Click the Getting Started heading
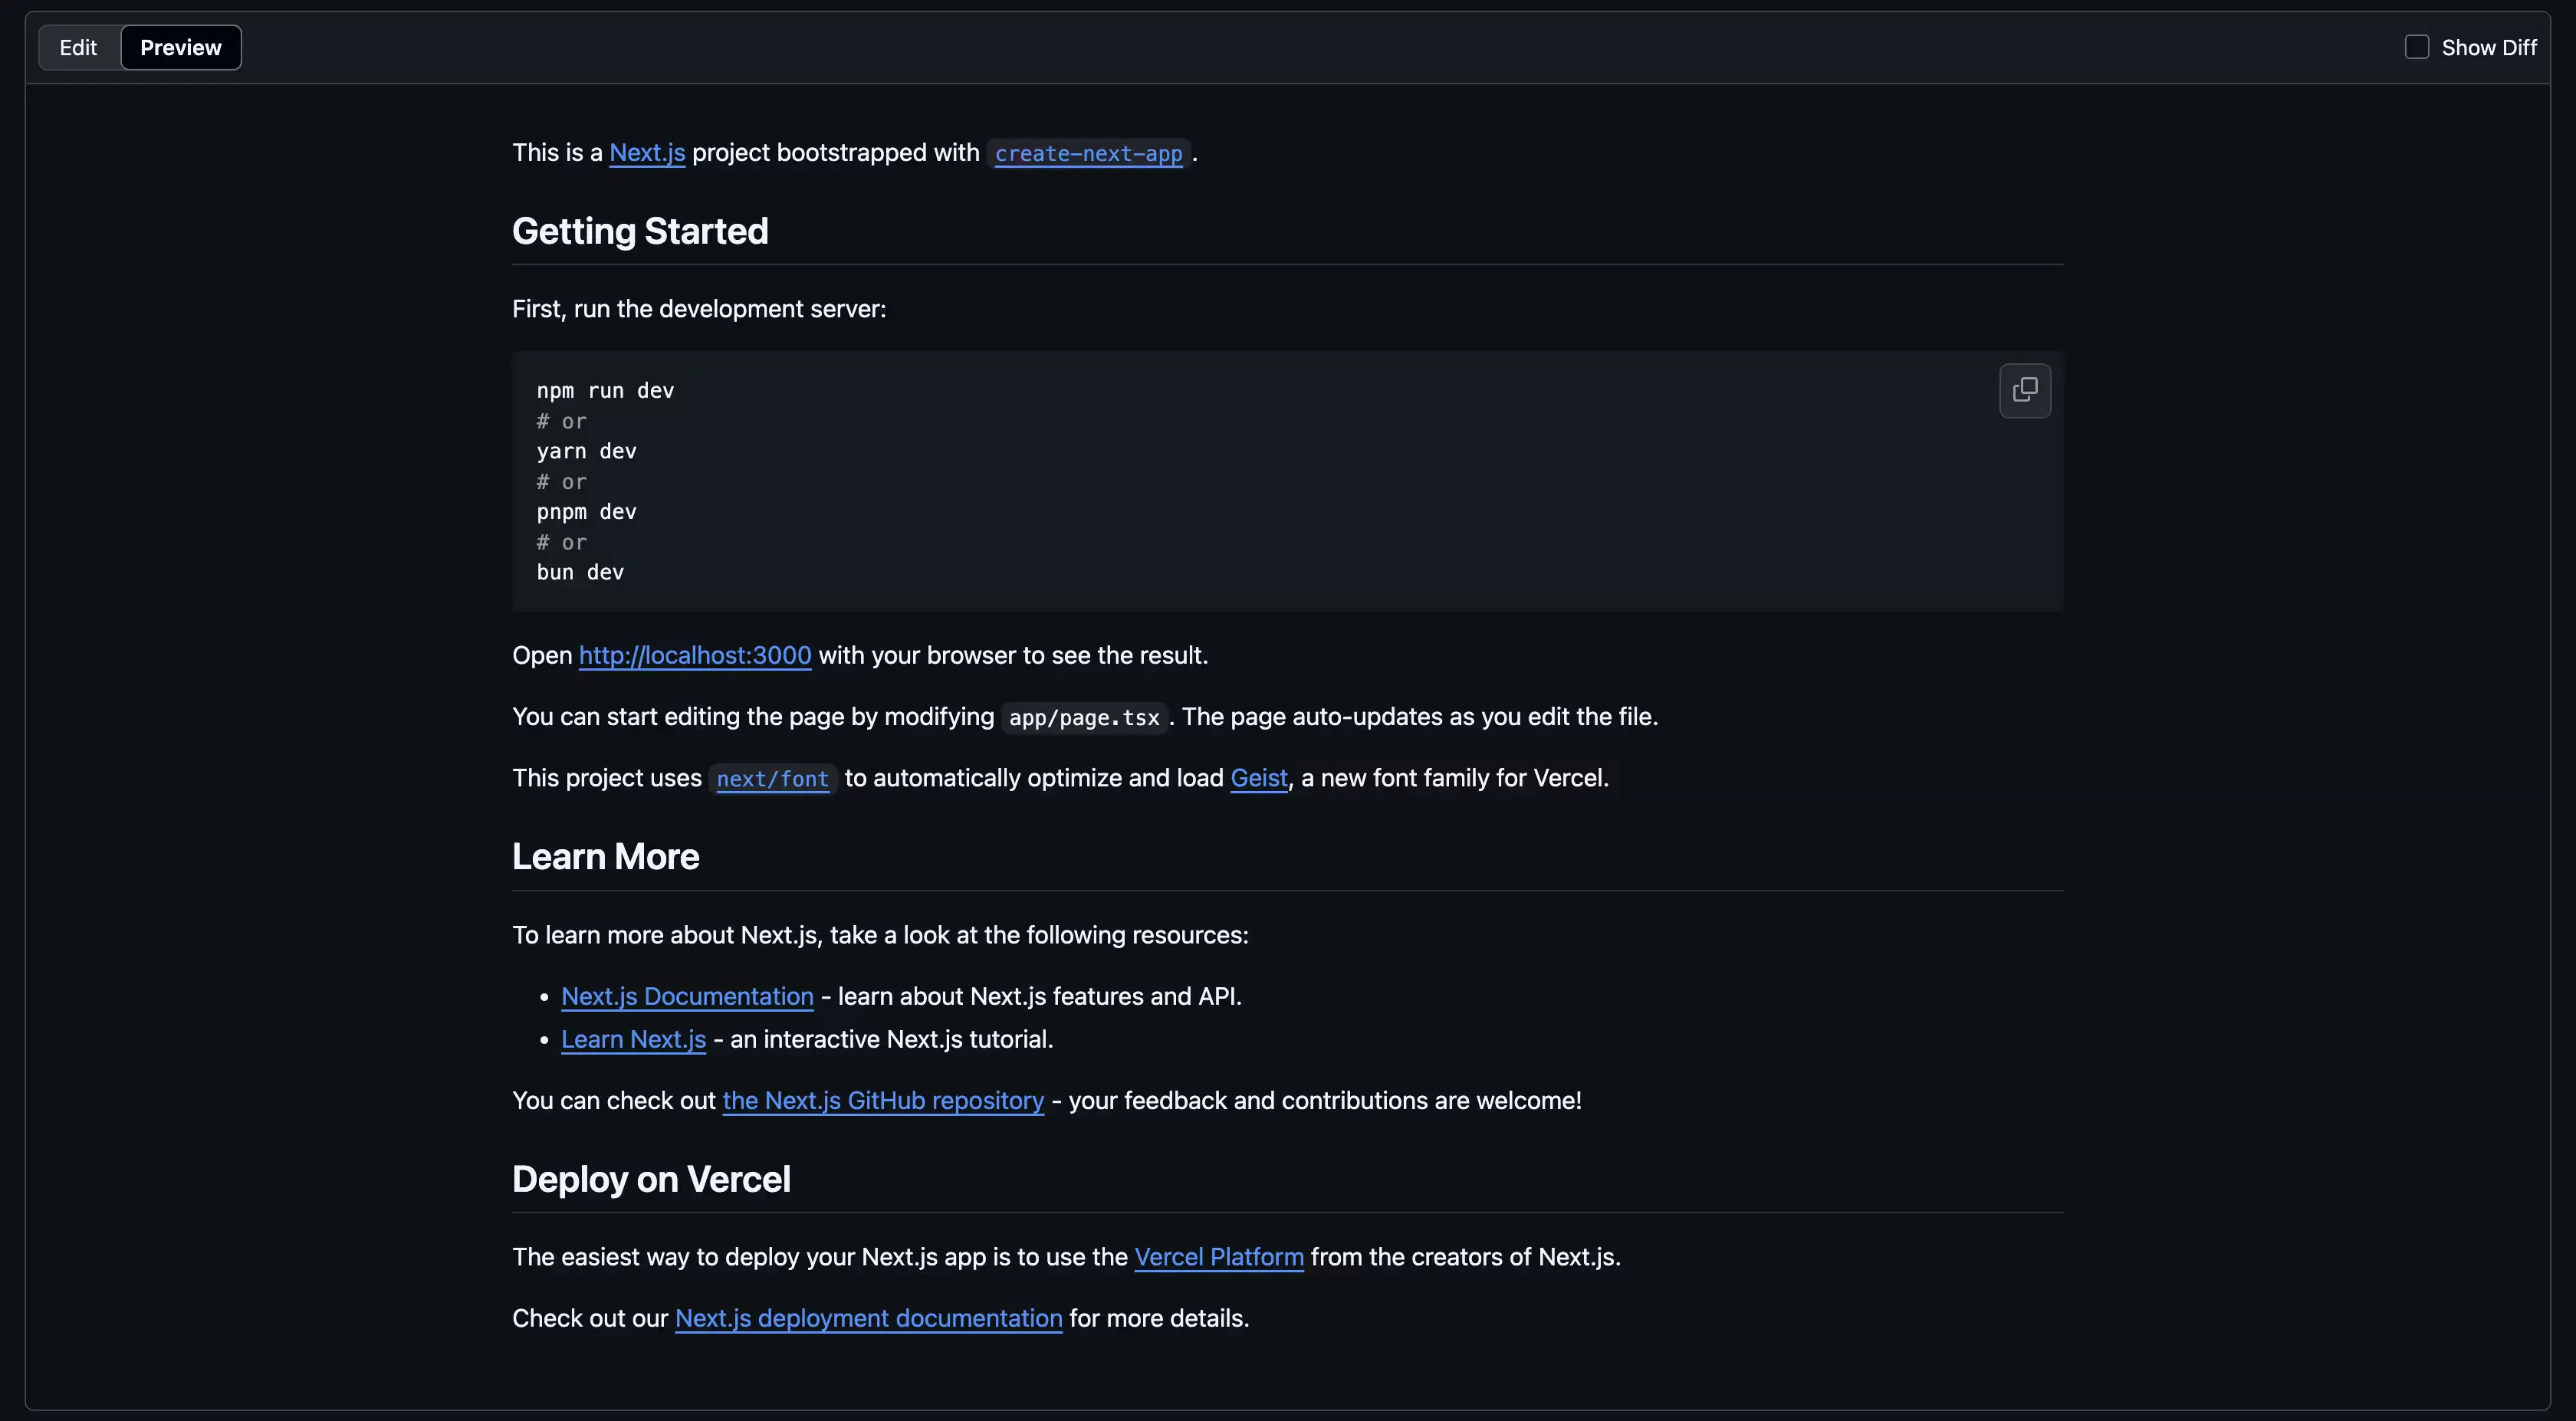This screenshot has width=2576, height=1421. (x=640, y=232)
